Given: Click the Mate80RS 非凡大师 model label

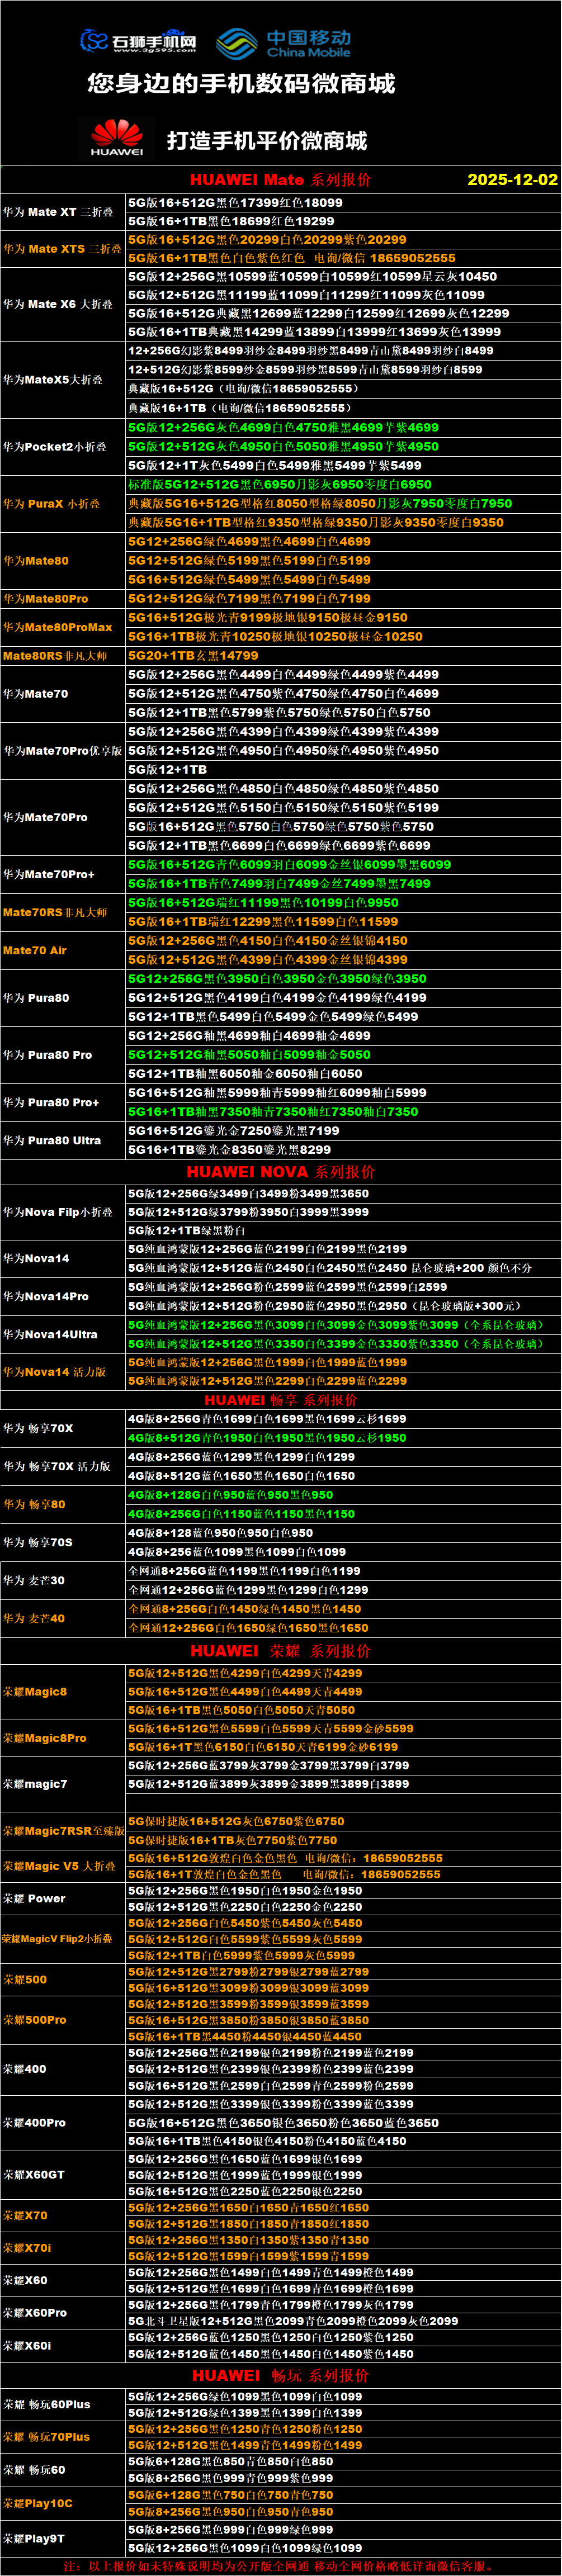Looking at the screenshot, I should [x=55, y=656].
